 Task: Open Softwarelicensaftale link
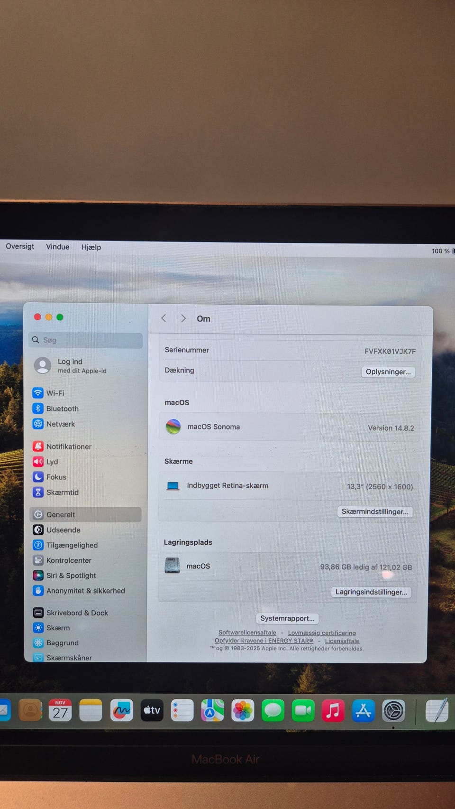(x=247, y=632)
